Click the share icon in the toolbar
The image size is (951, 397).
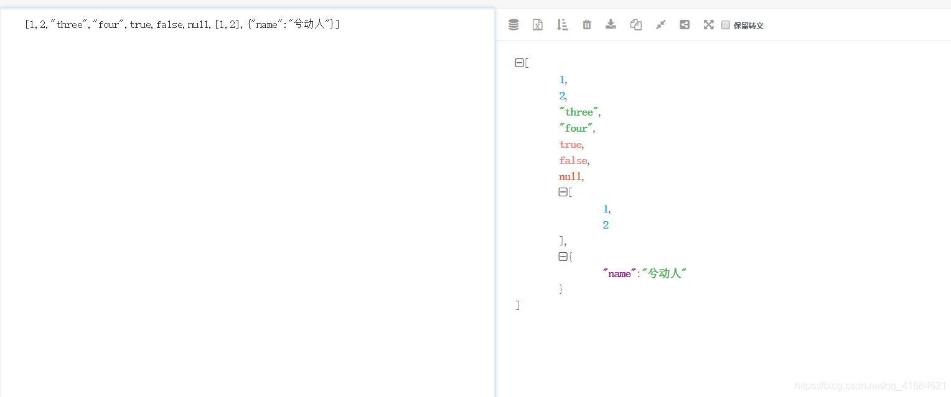[x=685, y=25]
